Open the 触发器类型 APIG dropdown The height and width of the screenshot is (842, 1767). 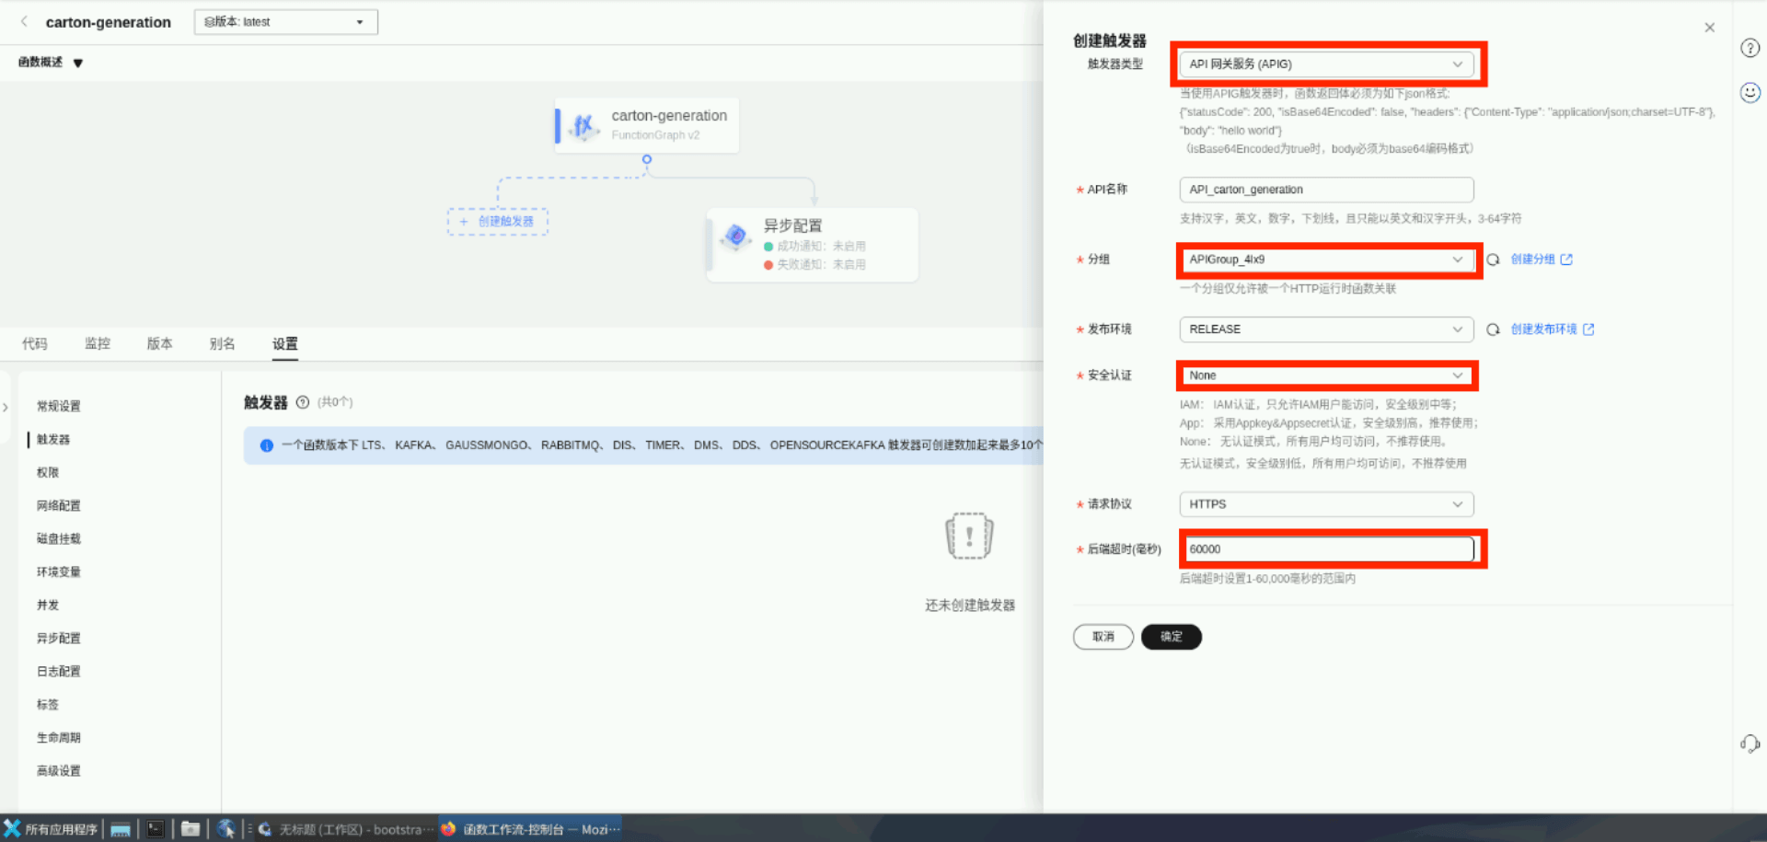pyautogui.click(x=1326, y=63)
